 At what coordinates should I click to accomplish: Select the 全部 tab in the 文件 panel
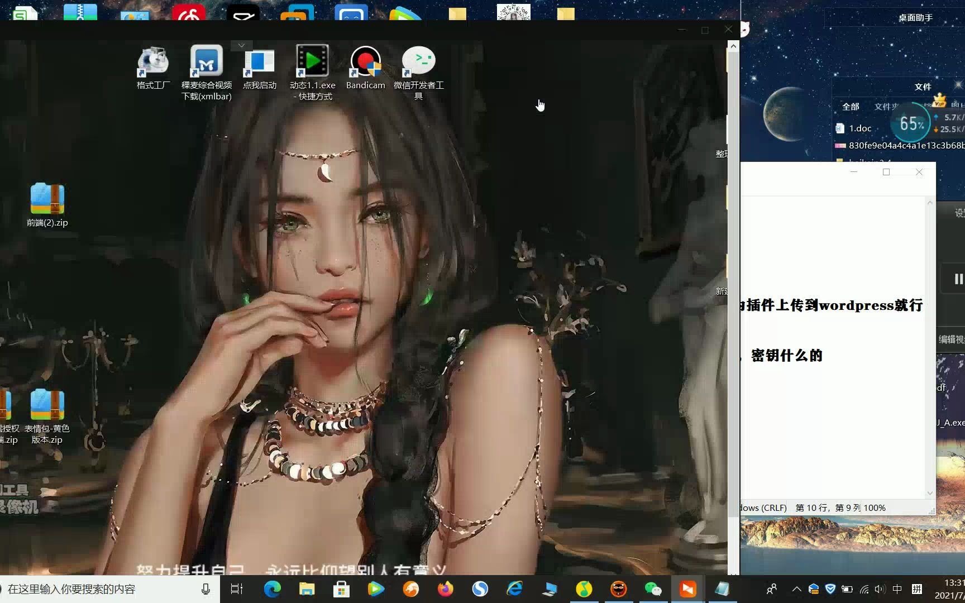click(851, 107)
